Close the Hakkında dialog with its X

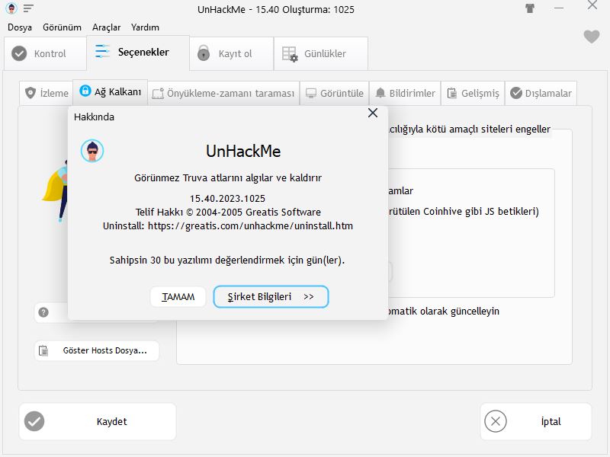(x=373, y=113)
